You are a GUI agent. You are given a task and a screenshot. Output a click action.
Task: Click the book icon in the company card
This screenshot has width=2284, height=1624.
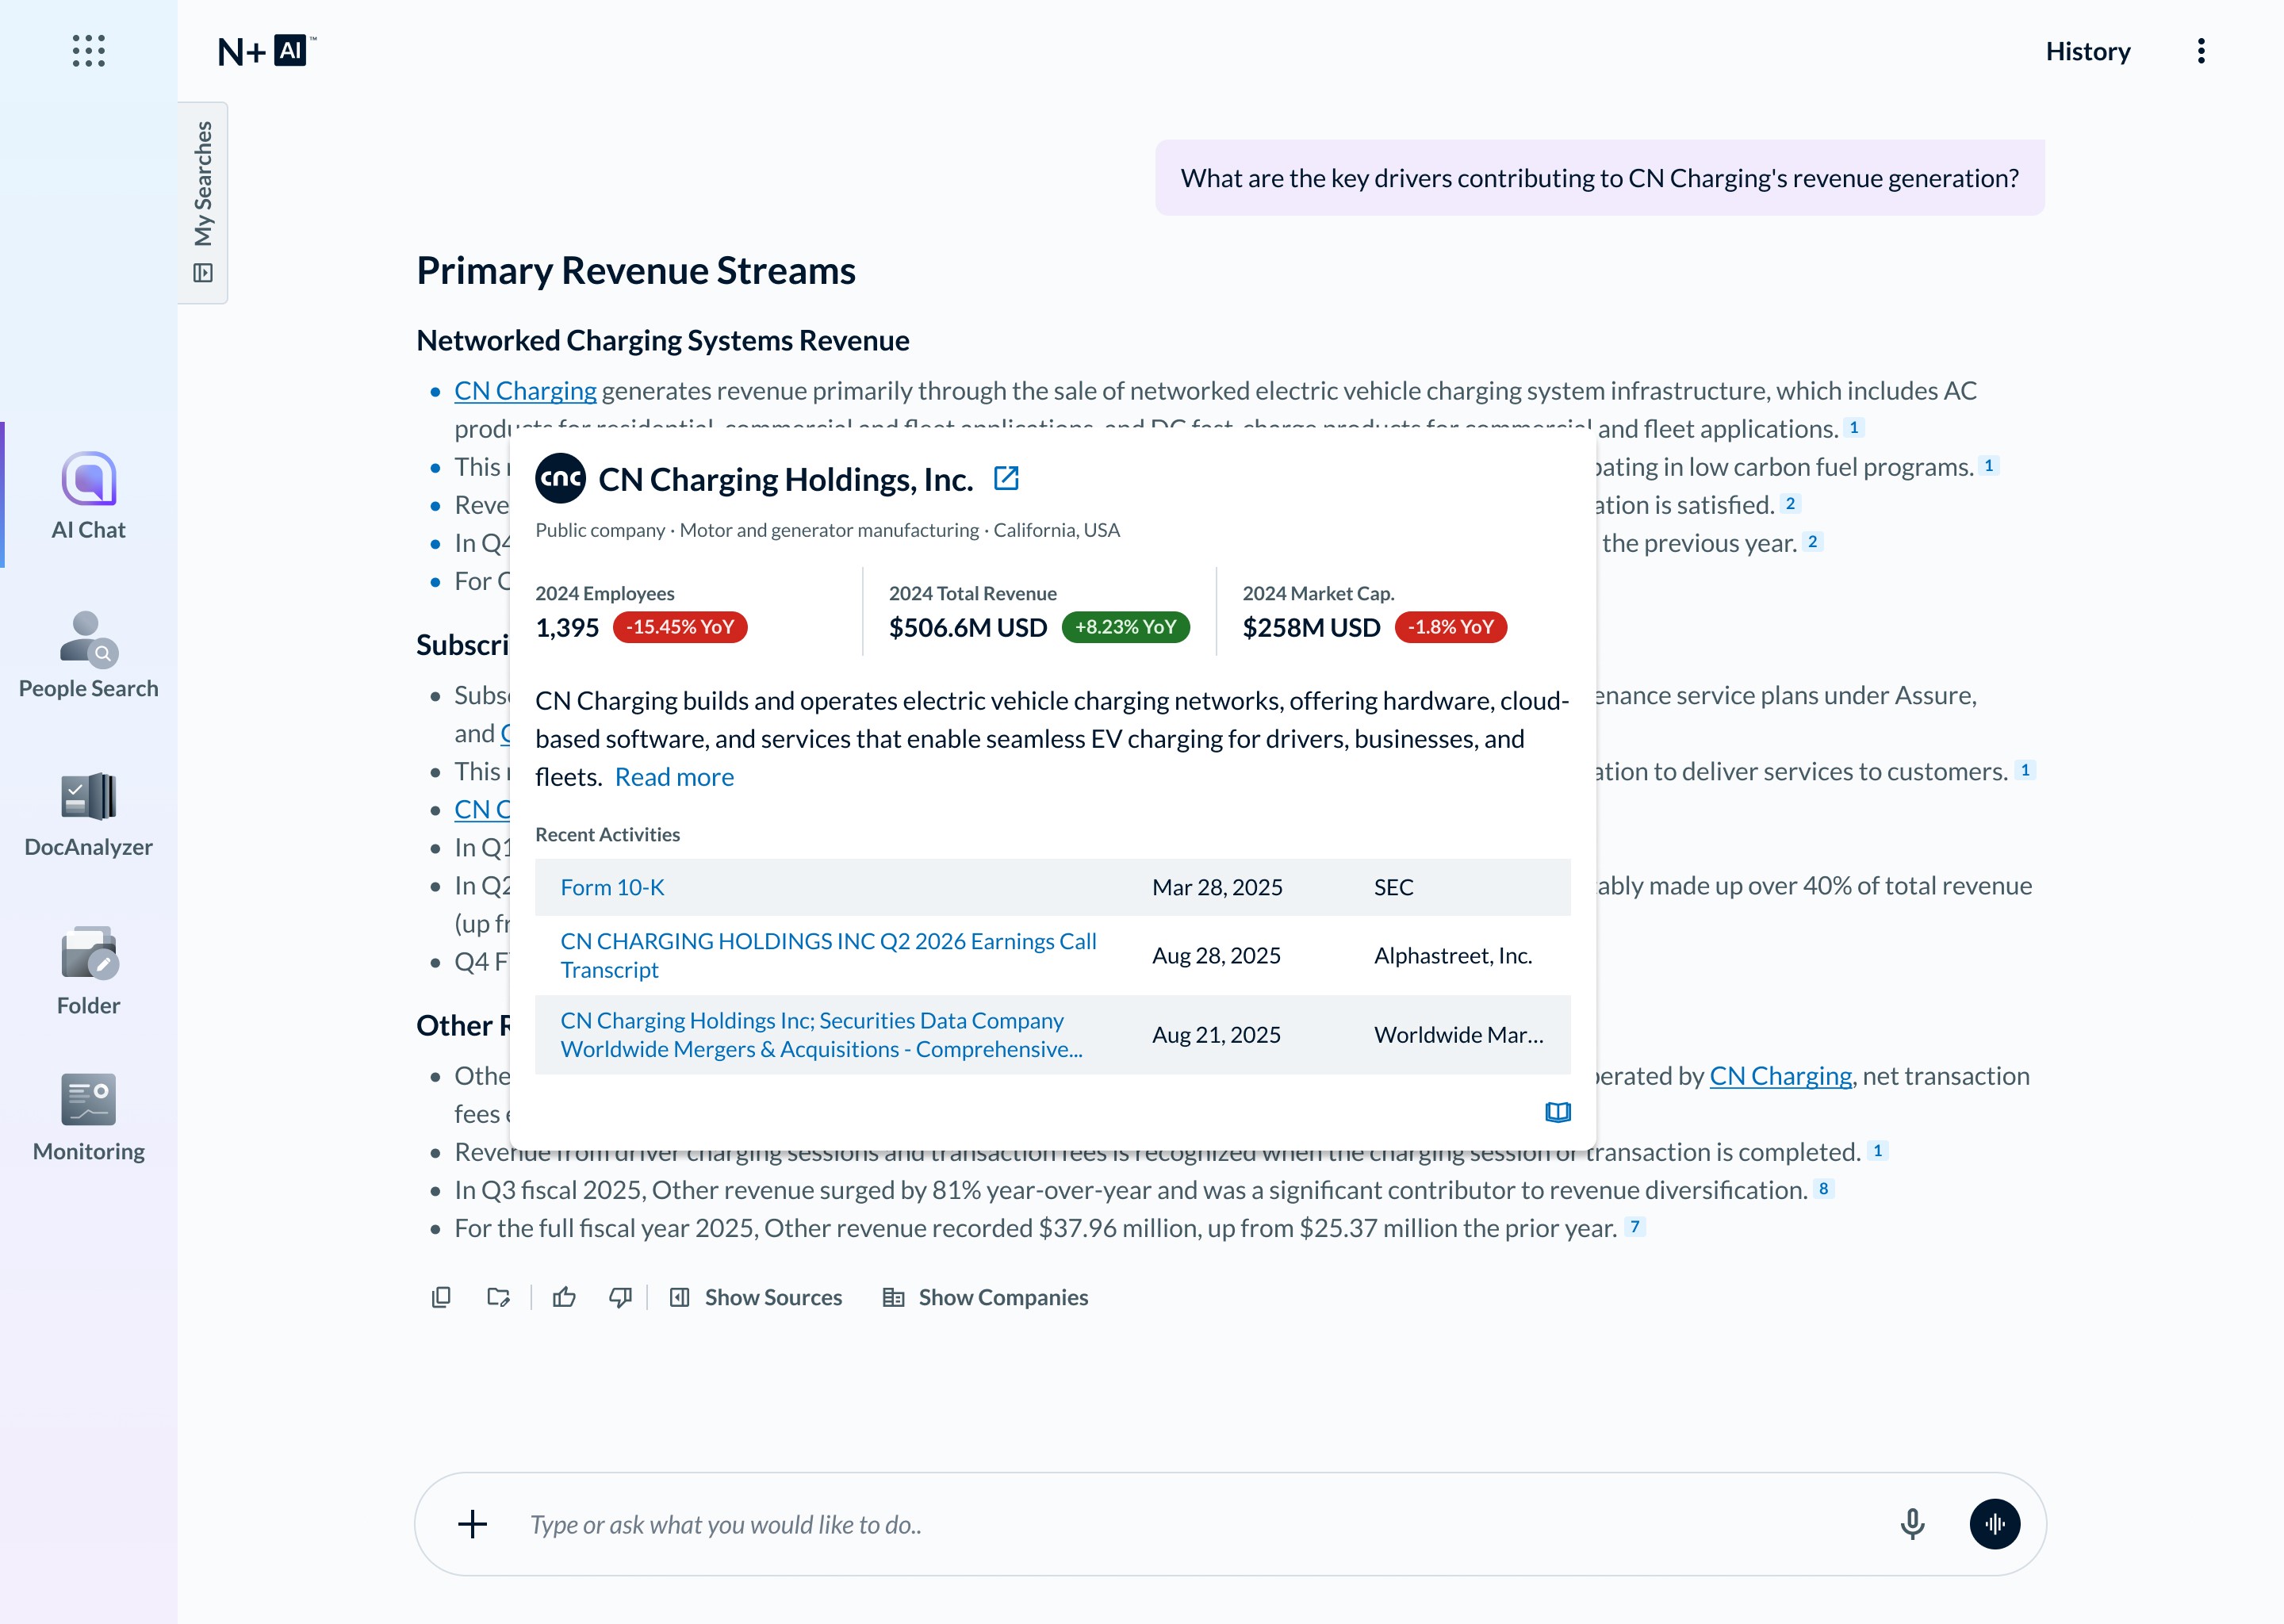coord(1557,1112)
